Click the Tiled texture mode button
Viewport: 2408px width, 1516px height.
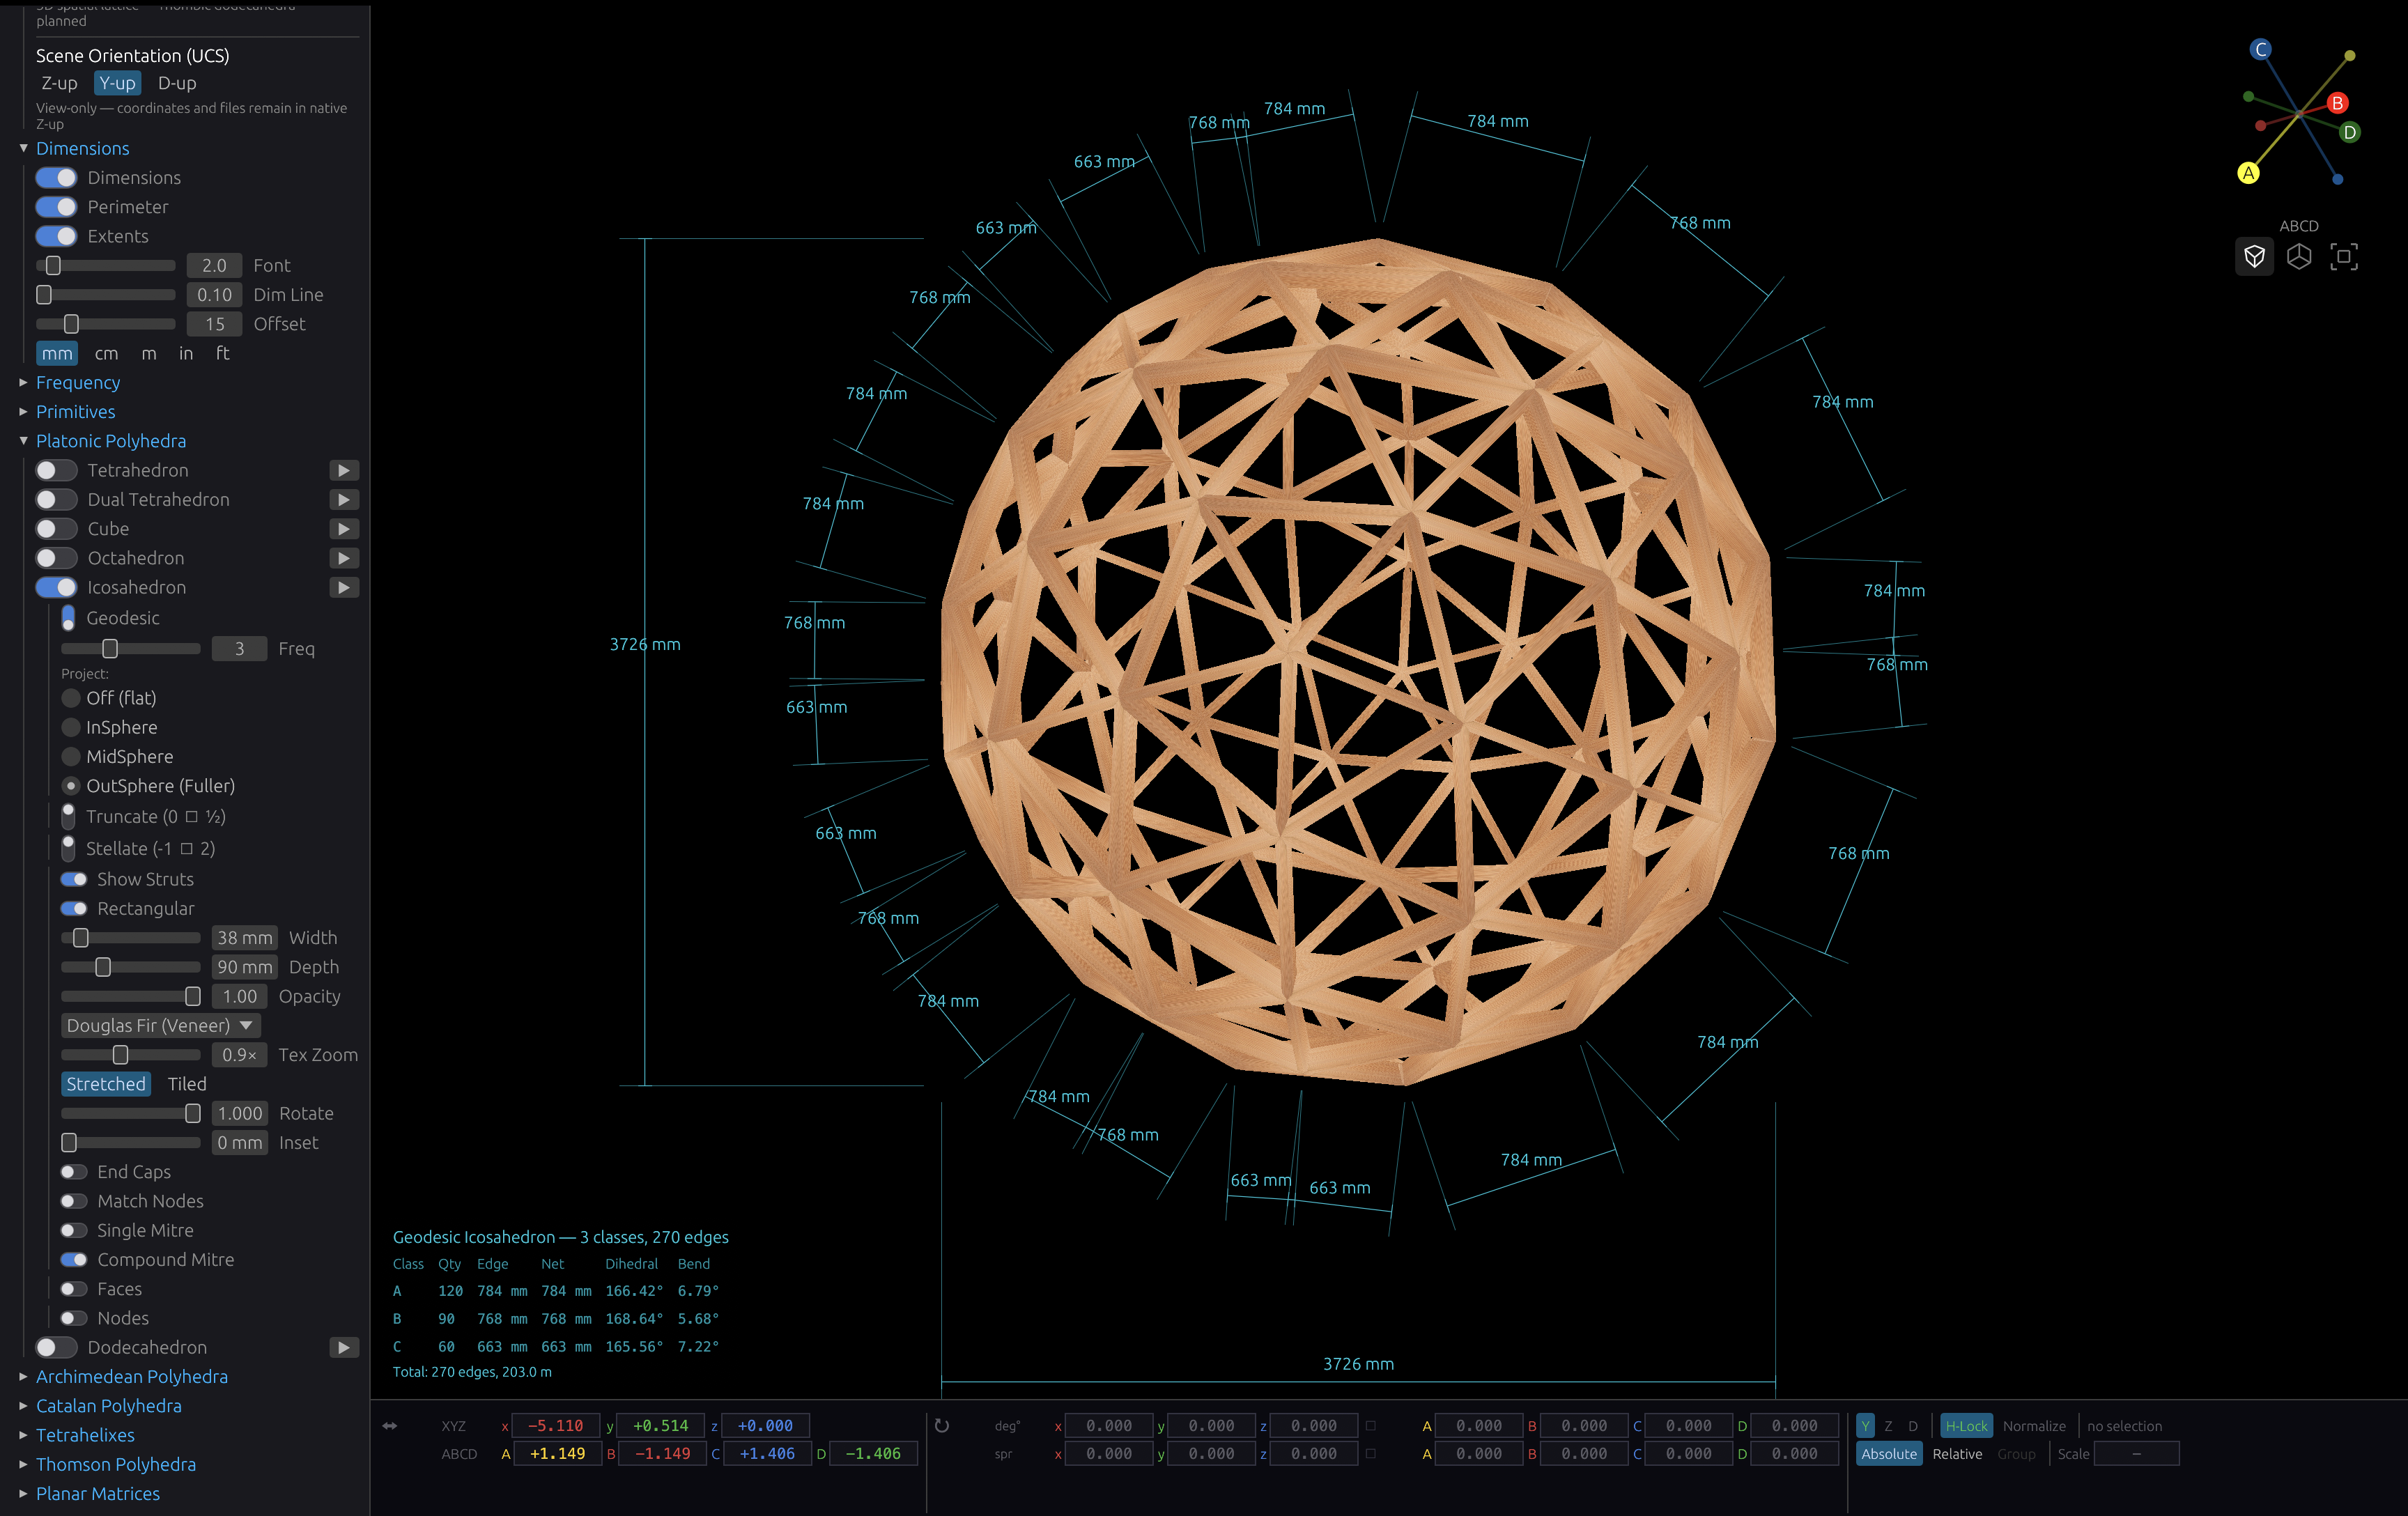(x=187, y=1085)
